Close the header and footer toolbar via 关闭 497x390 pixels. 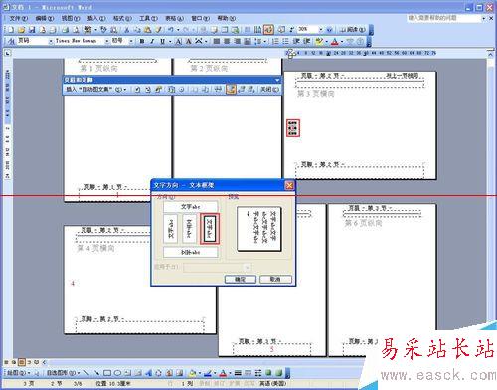pos(269,89)
